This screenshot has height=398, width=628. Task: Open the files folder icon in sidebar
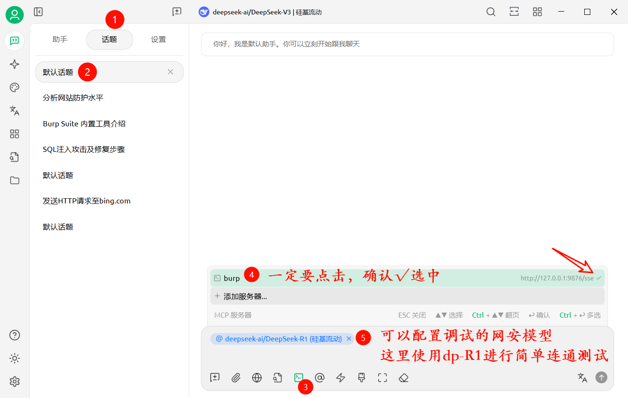tap(14, 180)
